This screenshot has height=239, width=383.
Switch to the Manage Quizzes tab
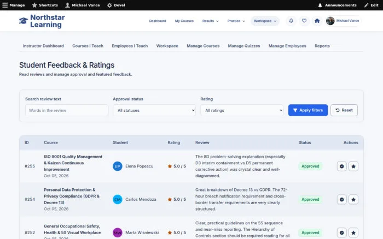(244, 46)
